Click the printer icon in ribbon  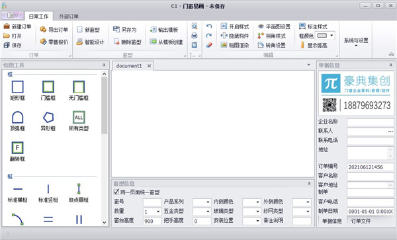click(194, 36)
